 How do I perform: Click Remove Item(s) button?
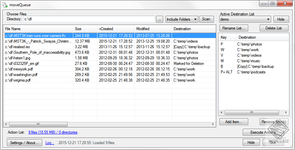[x=274, y=122]
